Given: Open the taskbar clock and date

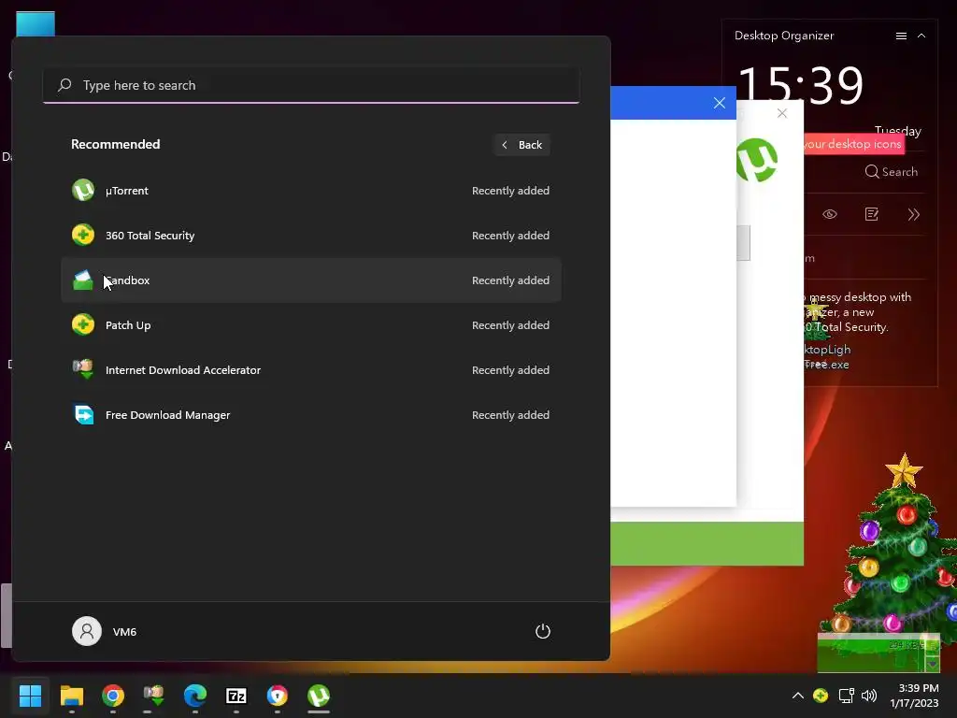Looking at the screenshot, I should [914, 696].
